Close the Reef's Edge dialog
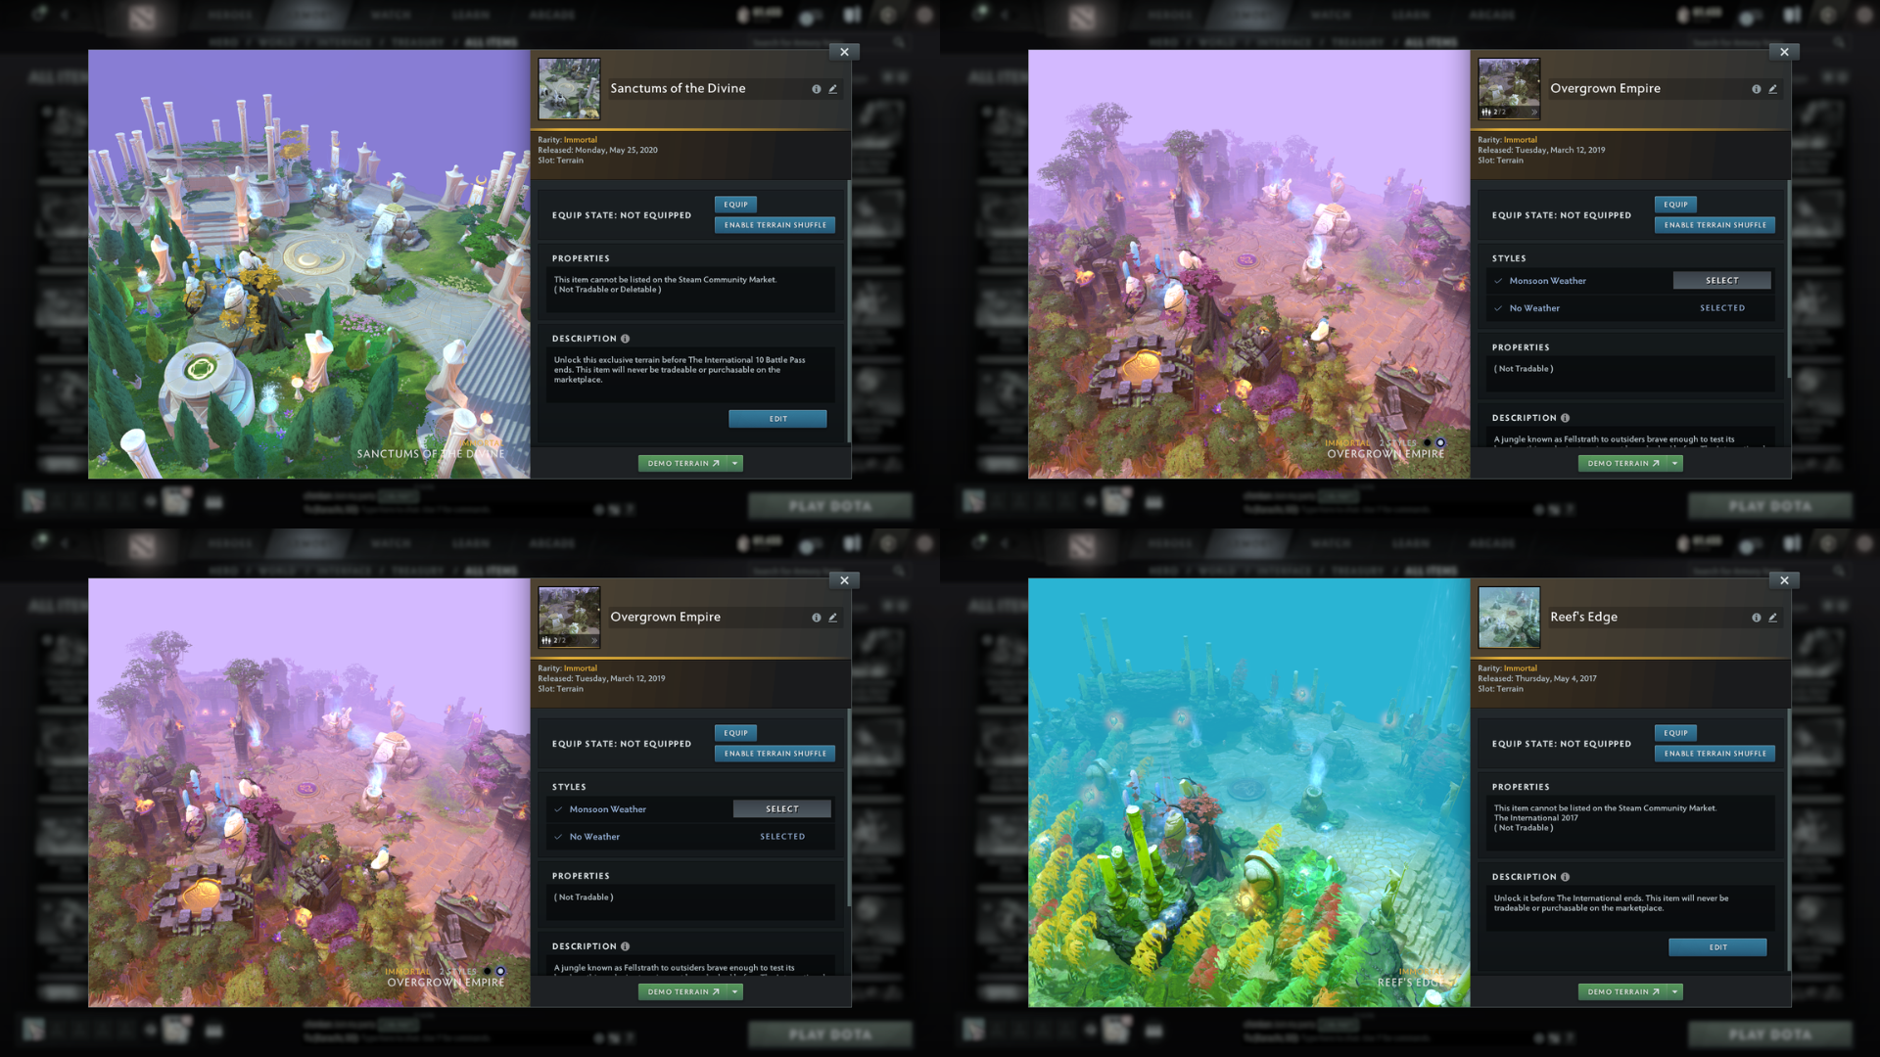Screen dimensions: 1880x1057 pyautogui.click(x=1784, y=580)
